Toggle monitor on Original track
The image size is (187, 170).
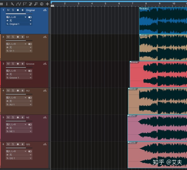pyautogui.click(x=23, y=10)
